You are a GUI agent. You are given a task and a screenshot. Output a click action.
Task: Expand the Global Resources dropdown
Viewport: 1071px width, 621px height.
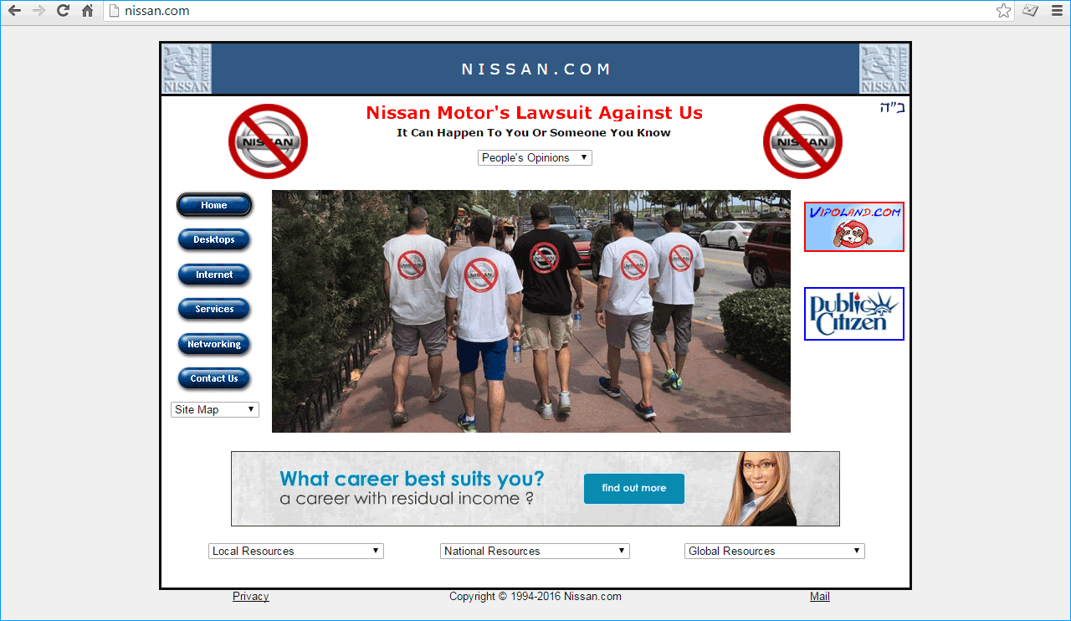point(774,551)
